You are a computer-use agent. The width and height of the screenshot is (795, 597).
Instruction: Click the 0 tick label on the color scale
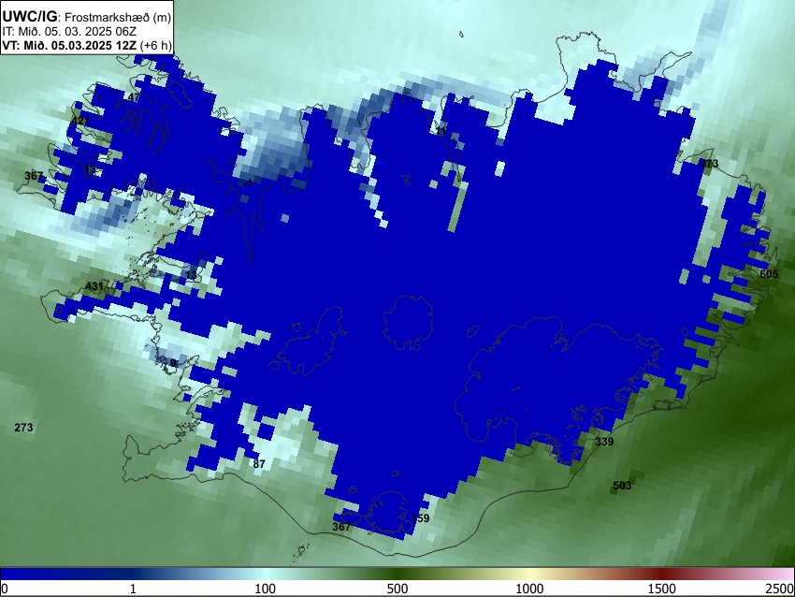tap(5, 589)
